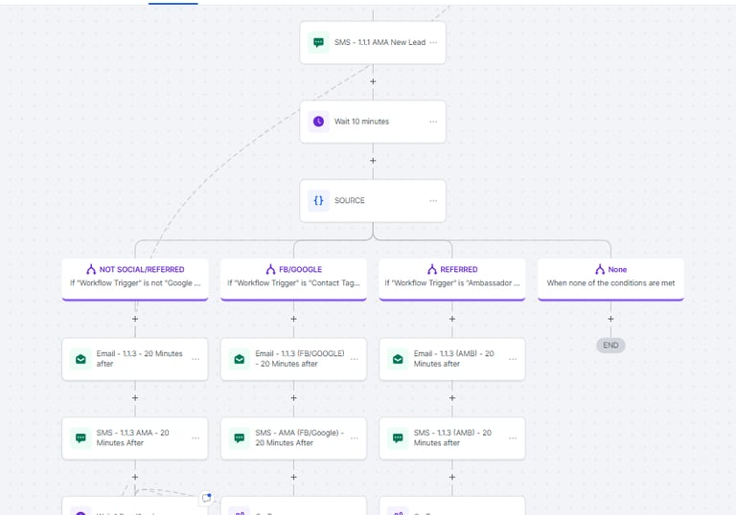Image resolution: width=736 pixels, height=515 pixels.
Task: Open options menu for SMS 1.1.1 AMA New Lead
Action: (x=433, y=42)
